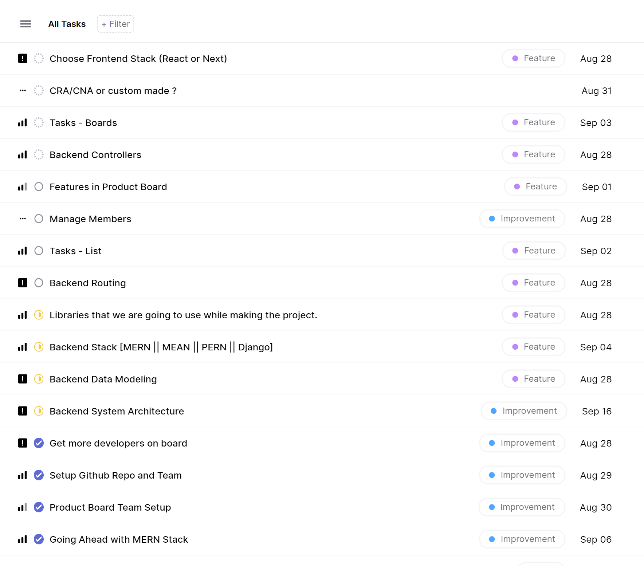Viewport: 644px width, 566px height.
Task: Toggle todo status circle on Manage Members
Action: click(x=39, y=219)
